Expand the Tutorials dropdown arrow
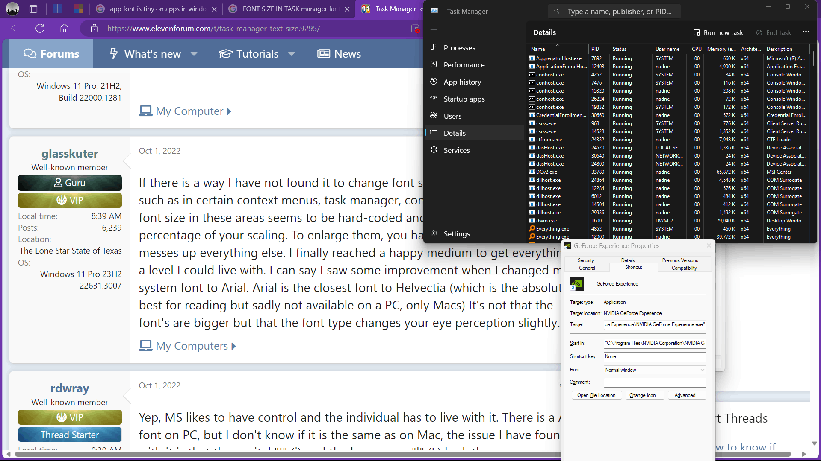The height and width of the screenshot is (461, 821). [x=292, y=54]
